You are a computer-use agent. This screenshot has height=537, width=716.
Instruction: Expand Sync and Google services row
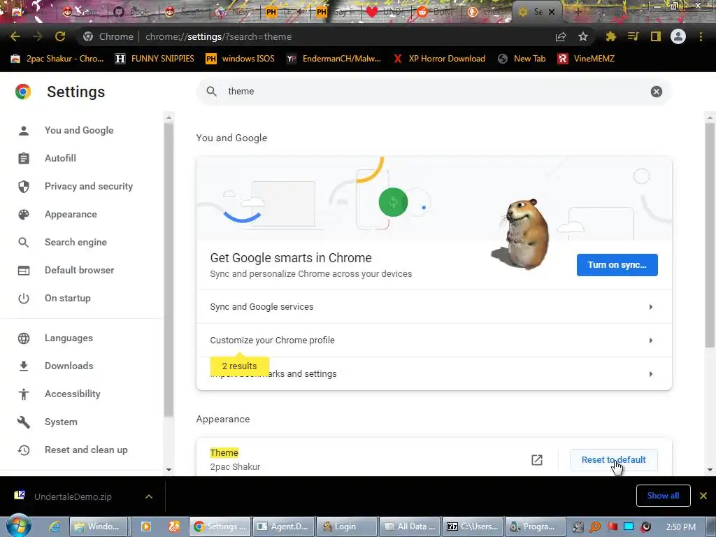(x=434, y=307)
